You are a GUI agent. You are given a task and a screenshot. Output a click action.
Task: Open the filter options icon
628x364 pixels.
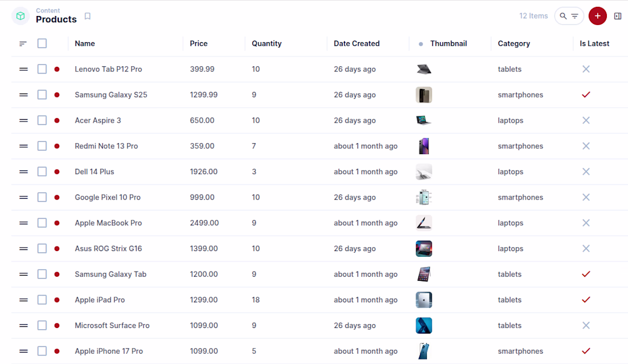click(x=575, y=16)
